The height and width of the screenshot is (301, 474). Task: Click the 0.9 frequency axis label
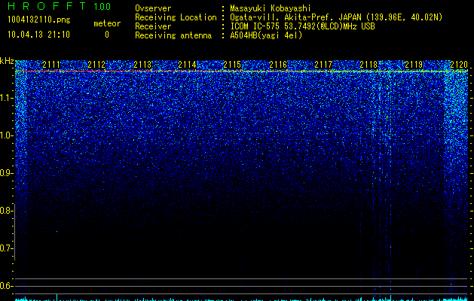coord(6,173)
